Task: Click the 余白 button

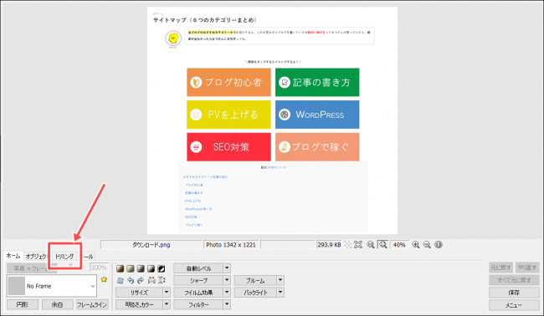Action: coord(58,304)
